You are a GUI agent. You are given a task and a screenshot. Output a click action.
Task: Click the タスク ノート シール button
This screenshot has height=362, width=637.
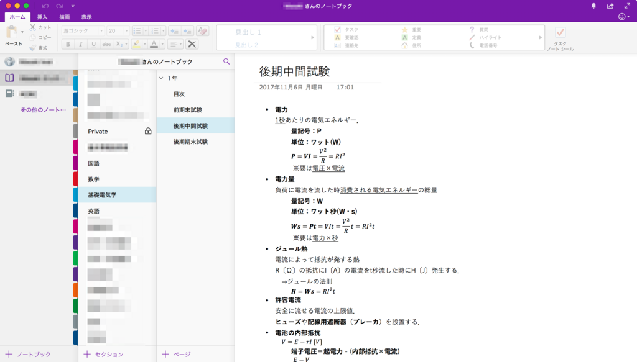click(x=560, y=38)
